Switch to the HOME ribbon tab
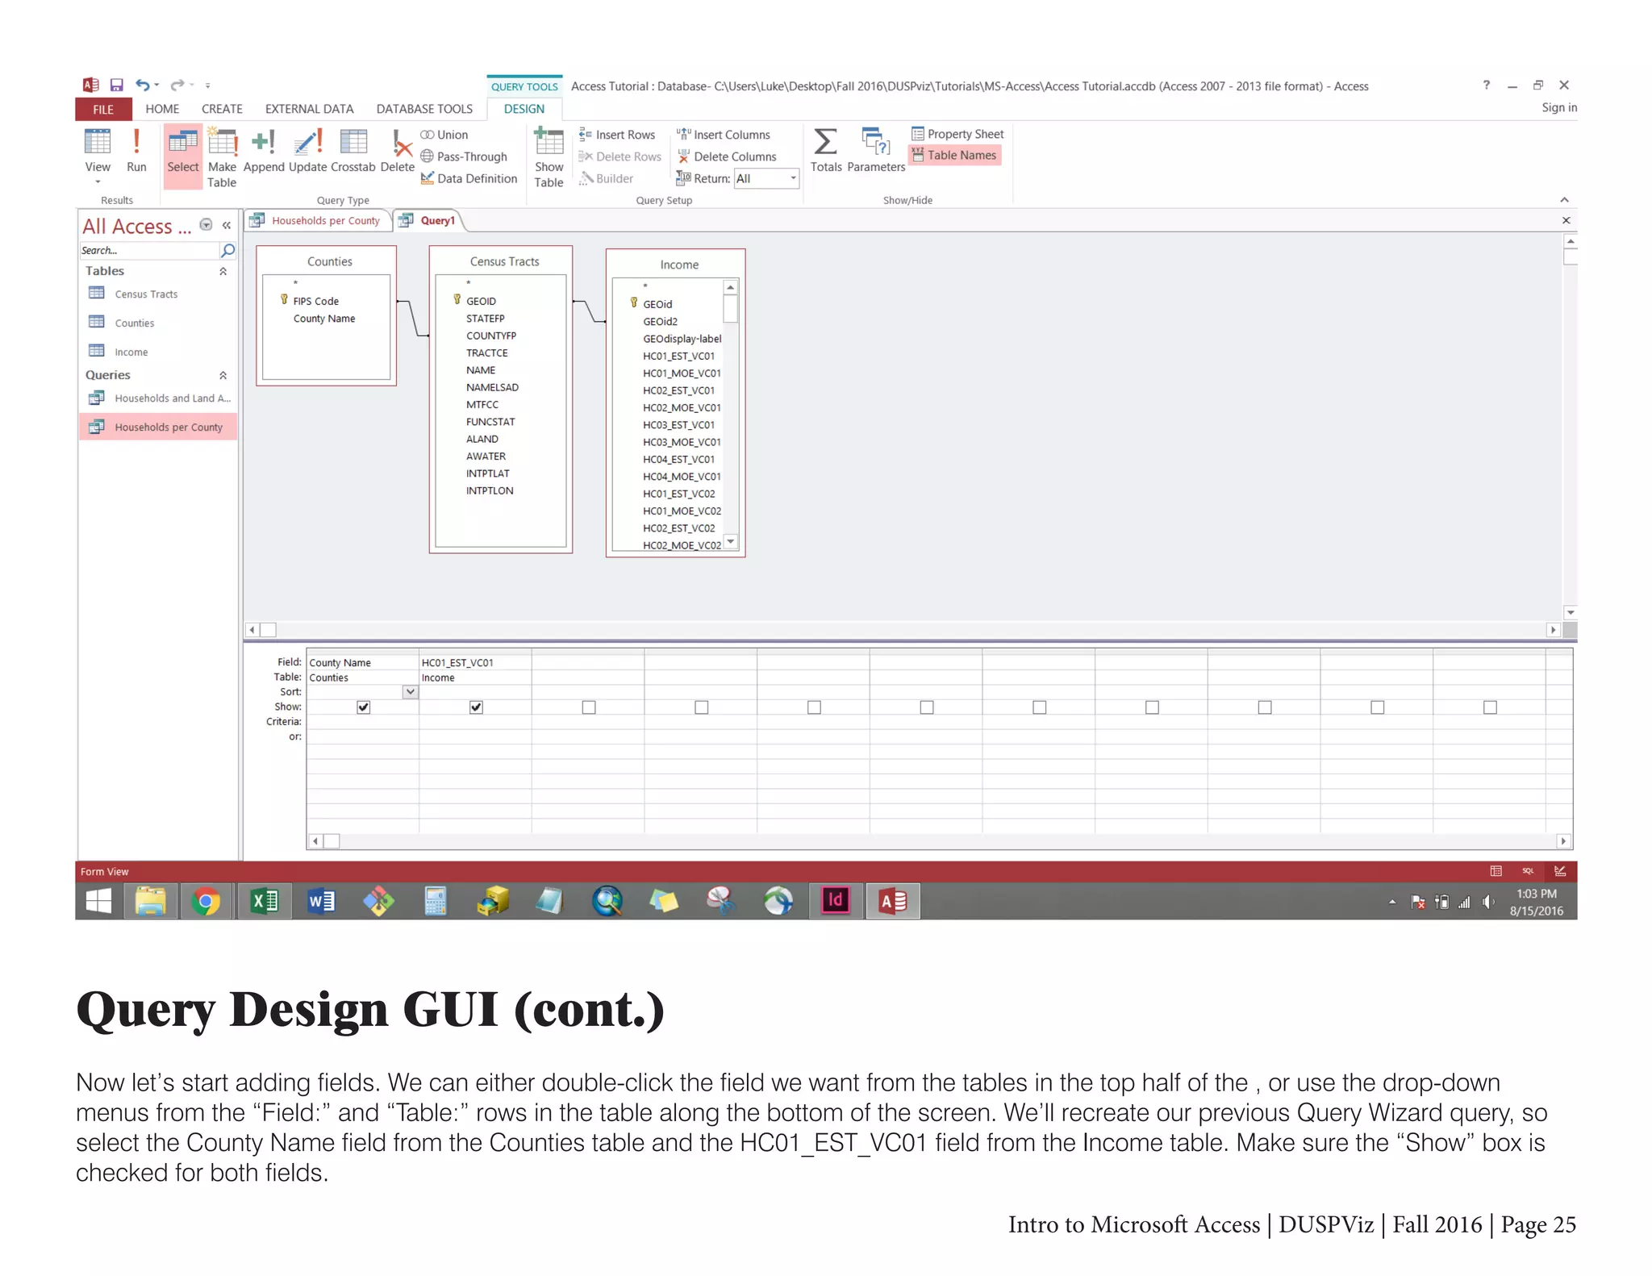 162,109
